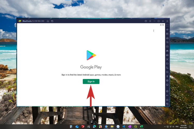This screenshot has width=194, height=129.
Task: Open File Explorer from the taskbar
Action: 112,127
